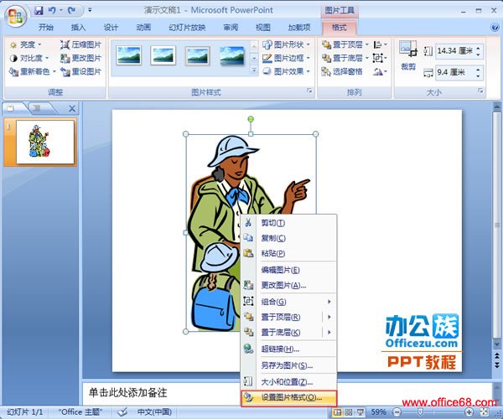Apply the second picture style thumbnail

pos(163,55)
